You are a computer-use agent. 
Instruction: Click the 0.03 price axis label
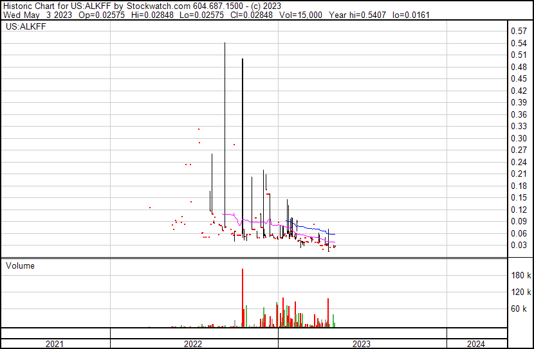pyautogui.click(x=518, y=246)
